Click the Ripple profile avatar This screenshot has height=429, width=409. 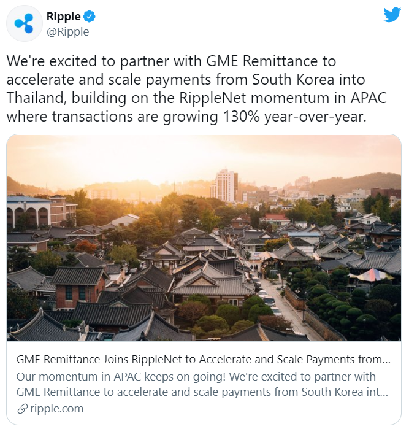tap(25, 23)
